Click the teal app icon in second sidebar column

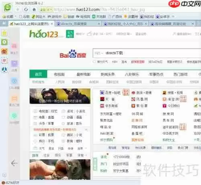pos(14,116)
